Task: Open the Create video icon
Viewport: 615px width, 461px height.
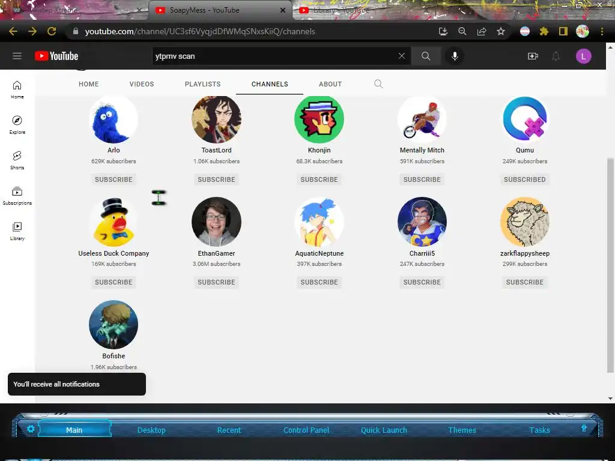Action: 533,56
